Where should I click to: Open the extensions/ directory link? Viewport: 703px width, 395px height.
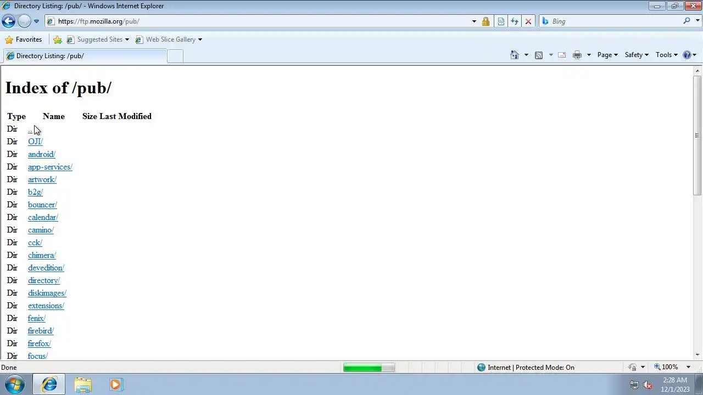tap(46, 306)
